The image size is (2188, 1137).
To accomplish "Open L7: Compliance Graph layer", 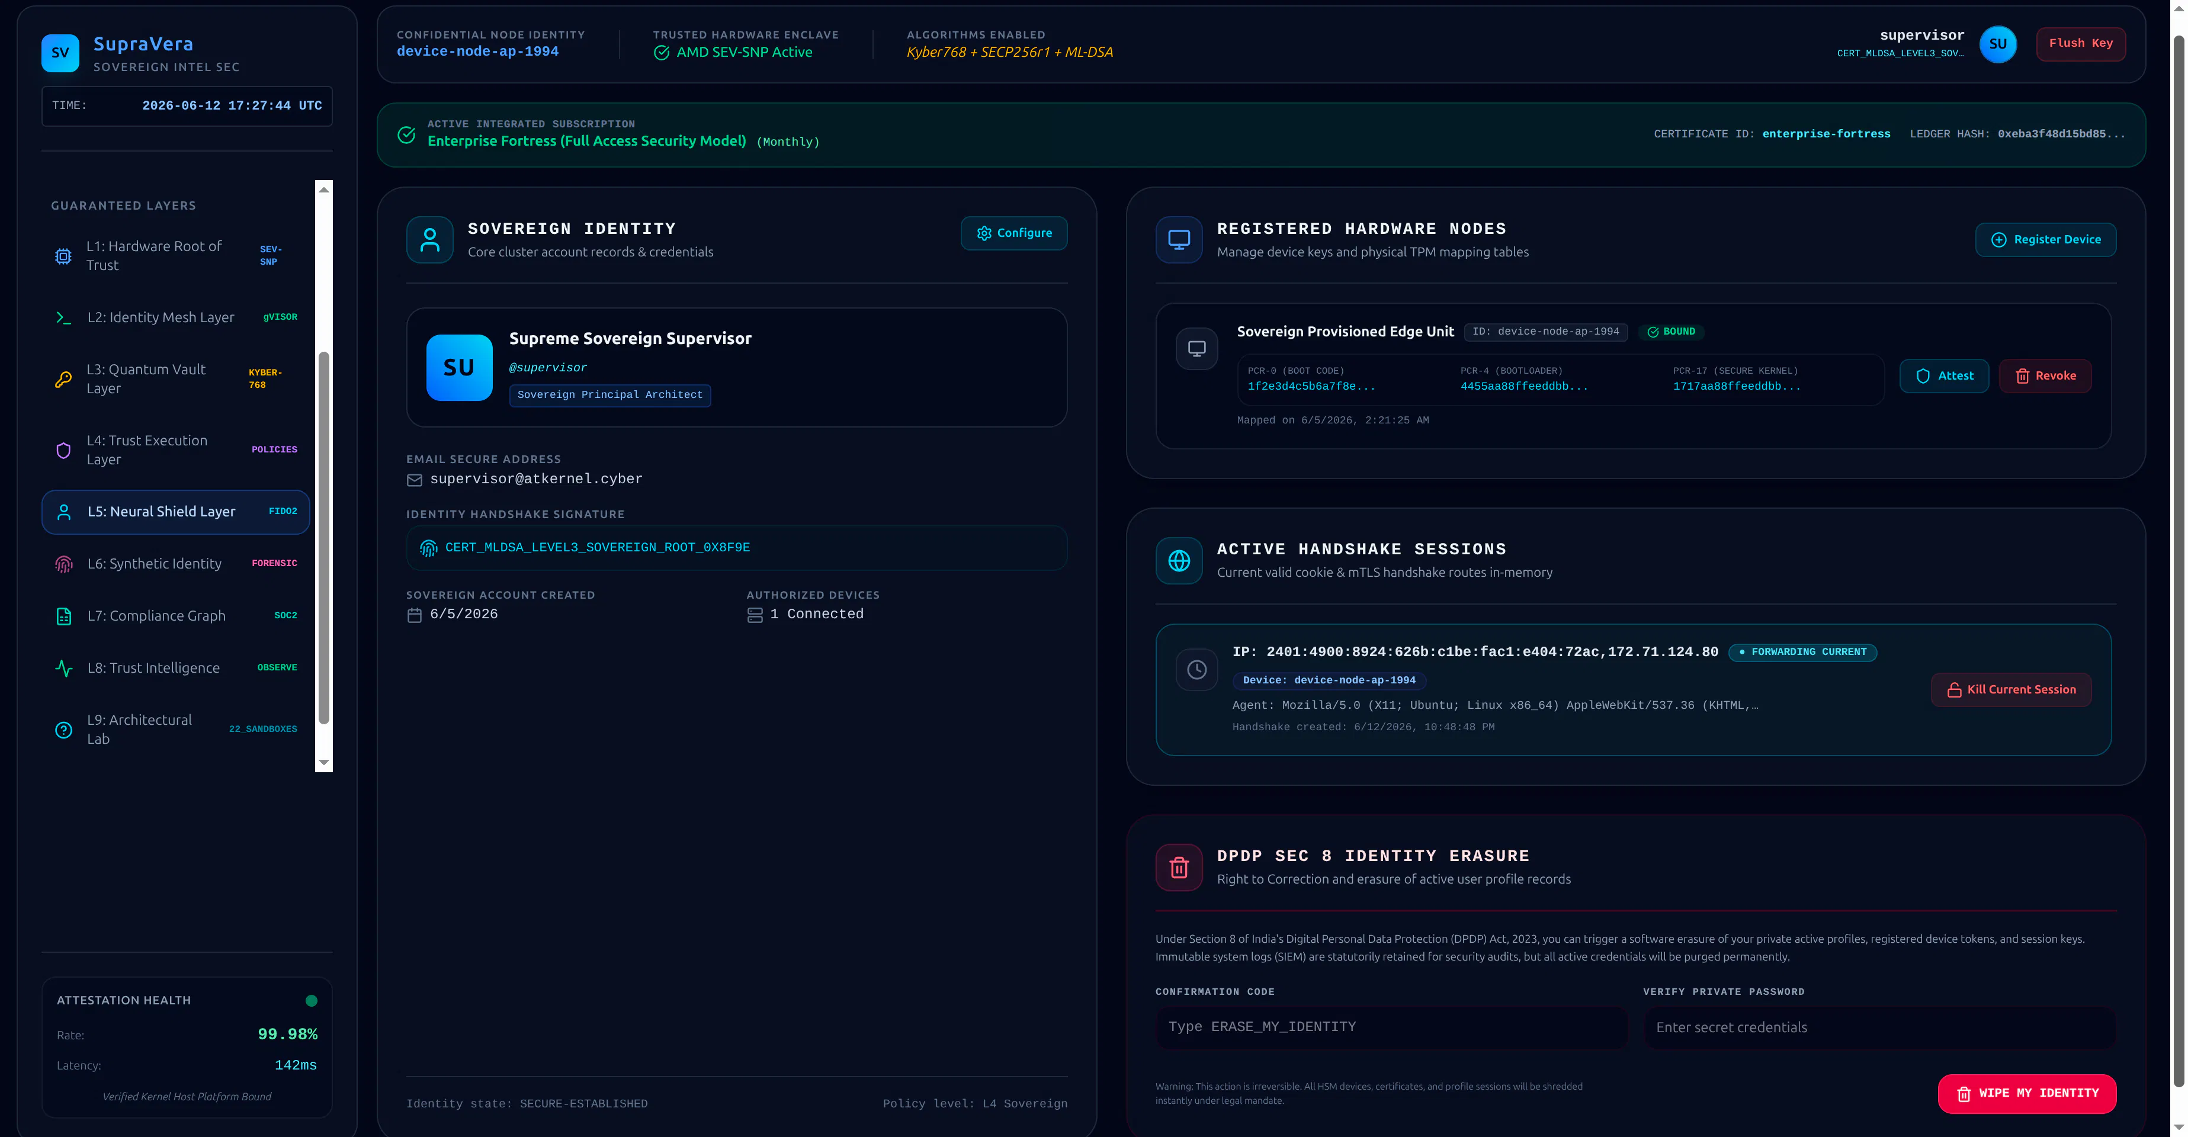I will 176,616.
